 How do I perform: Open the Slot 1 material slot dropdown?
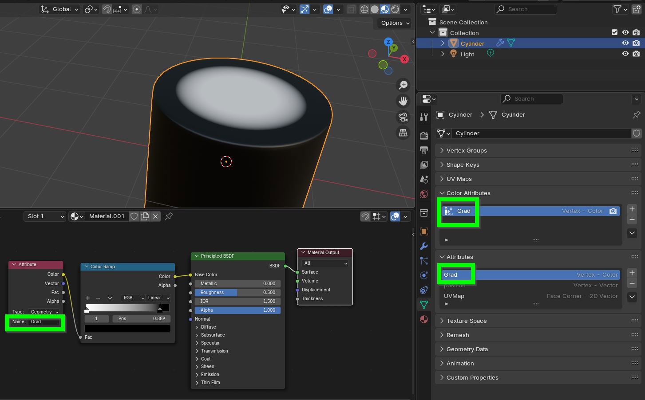coord(45,216)
